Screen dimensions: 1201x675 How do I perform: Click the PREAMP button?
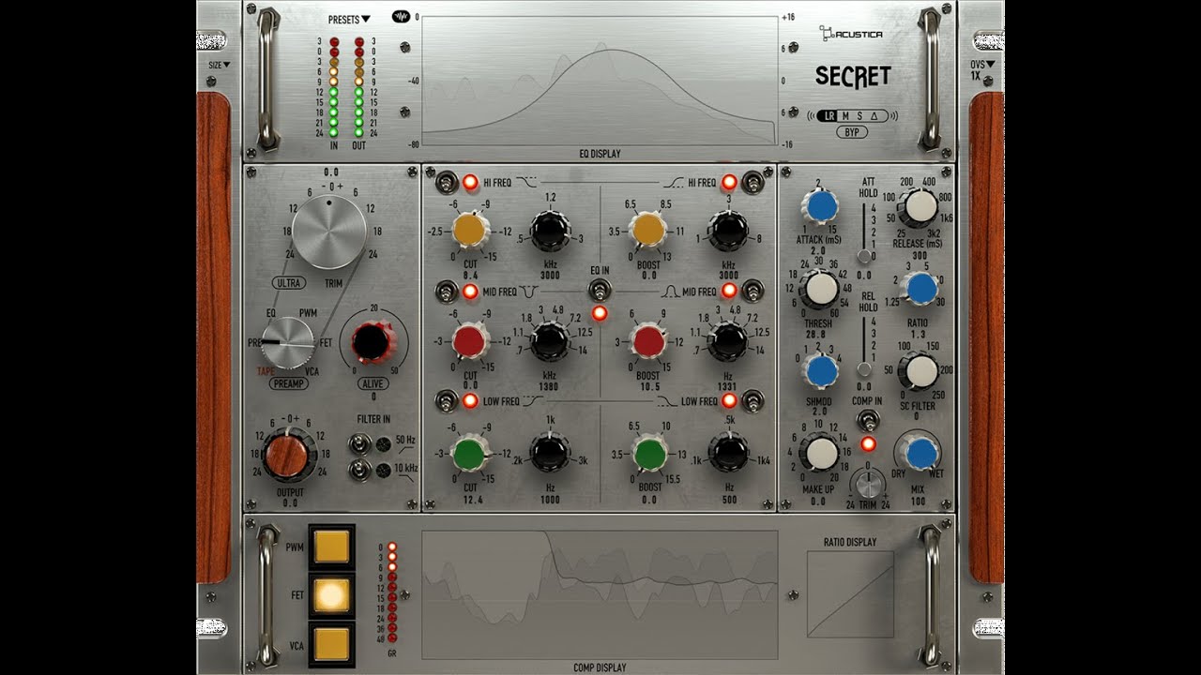pyautogui.click(x=289, y=383)
